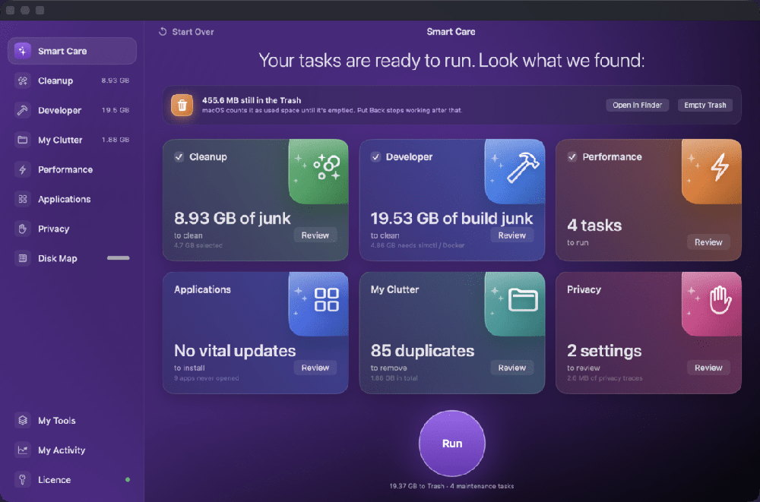Image resolution: width=760 pixels, height=502 pixels.
Task: Click the orange Trash icon in banner
Action: [x=182, y=105]
